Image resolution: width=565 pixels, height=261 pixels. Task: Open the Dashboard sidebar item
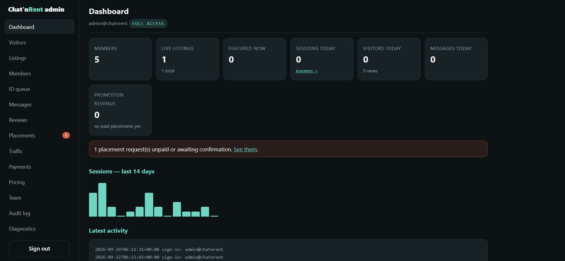tap(39, 27)
